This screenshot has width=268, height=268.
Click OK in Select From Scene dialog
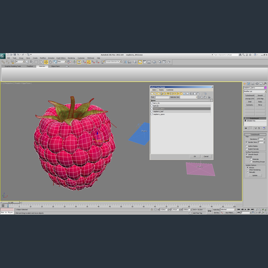pos(195,156)
